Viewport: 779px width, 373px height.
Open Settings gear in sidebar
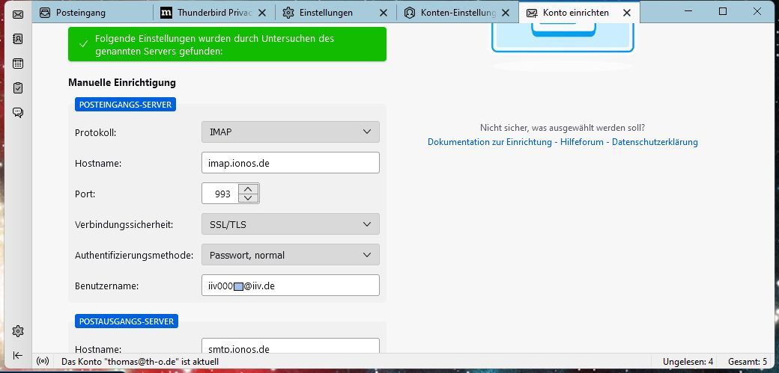(18, 331)
